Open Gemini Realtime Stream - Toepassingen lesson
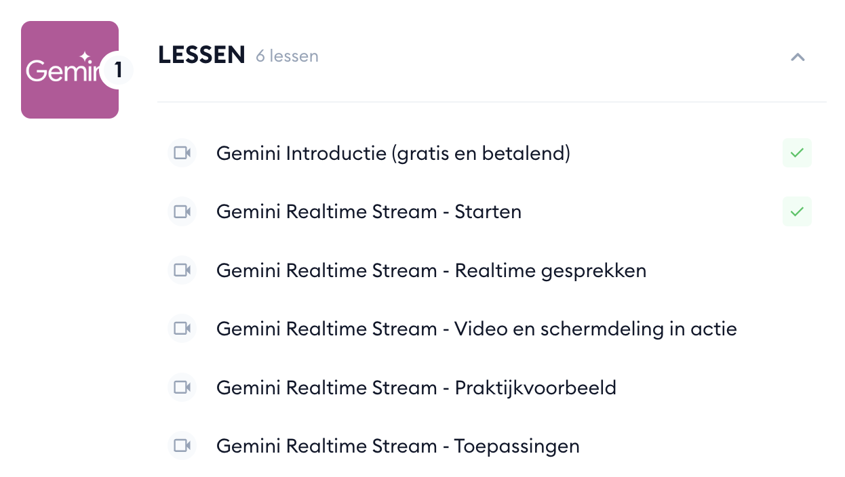The image size is (845, 477). tap(398, 447)
